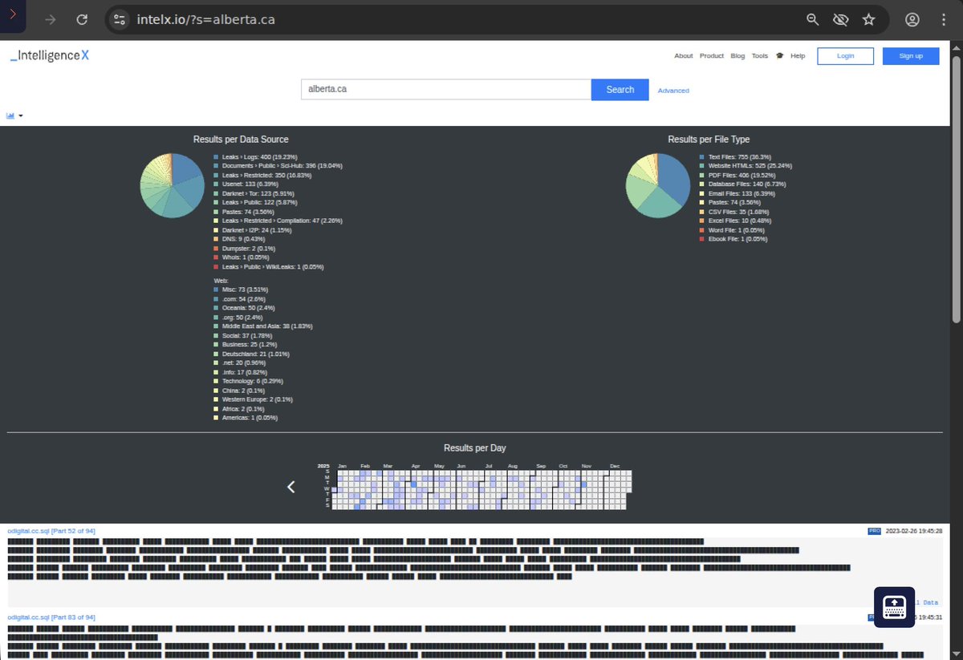Select legend entry 'Whois: 1 (0.05%)'
The width and height of the screenshot is (963, 660).
(x=247, y=257)
